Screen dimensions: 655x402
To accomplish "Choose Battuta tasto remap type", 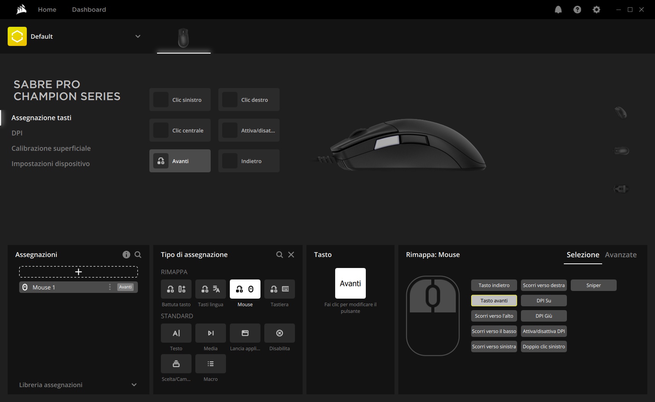I will click(176, 289).
